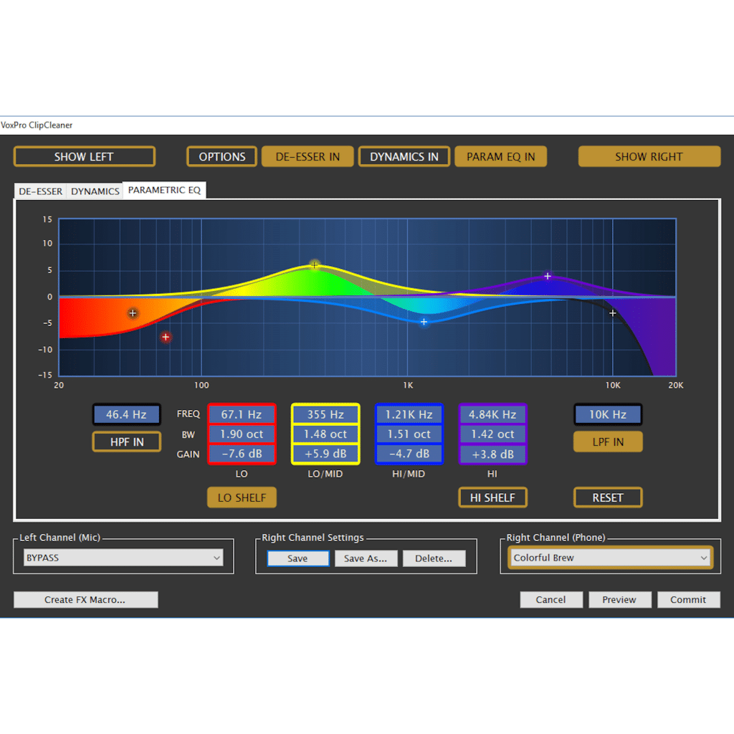Select the low-pass filter handle near 10K

pos(613,313)
